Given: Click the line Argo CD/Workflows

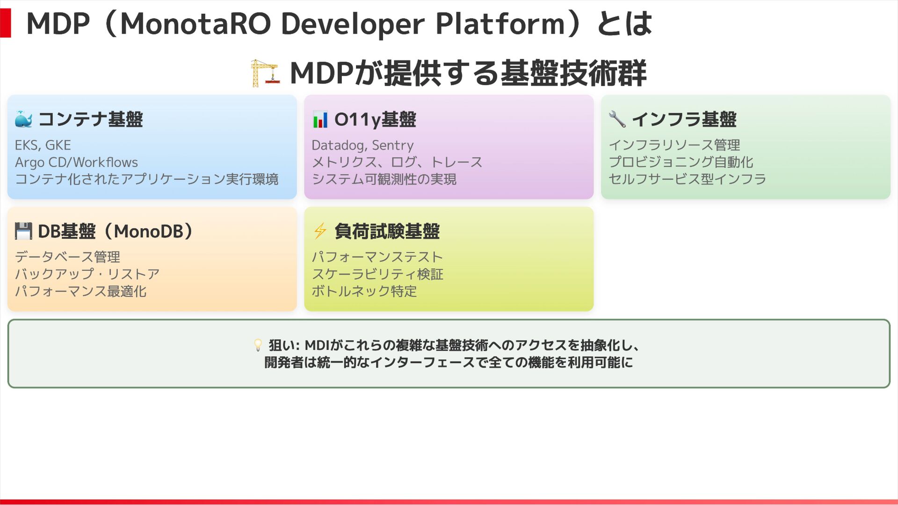Looking at the screenshot, I should 76,163.
